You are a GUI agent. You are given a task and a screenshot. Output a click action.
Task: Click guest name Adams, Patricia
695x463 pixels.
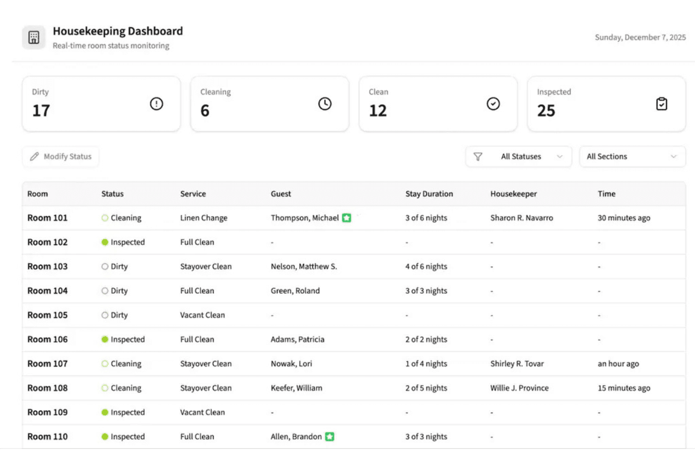click(298, 339)
